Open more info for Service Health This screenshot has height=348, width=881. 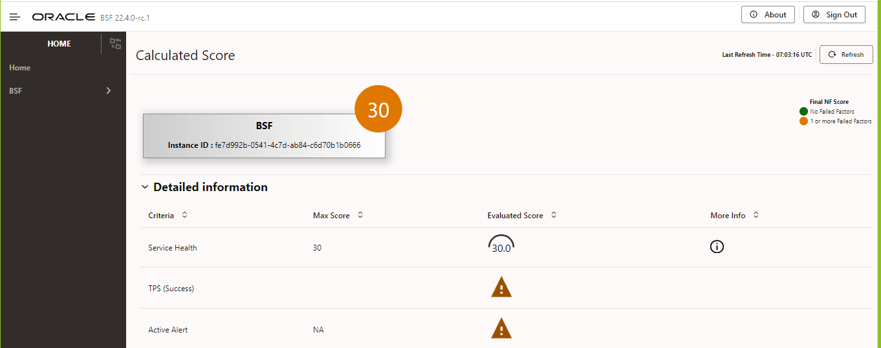tap(717, 247)
